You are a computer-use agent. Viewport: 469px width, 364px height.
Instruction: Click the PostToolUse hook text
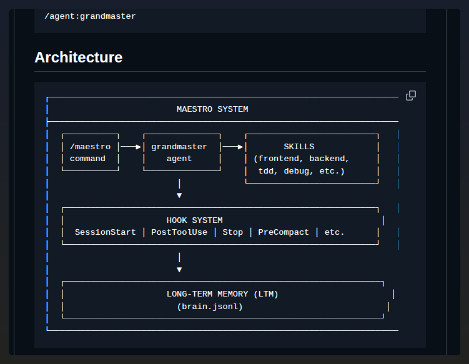click(x=179, y=232)
